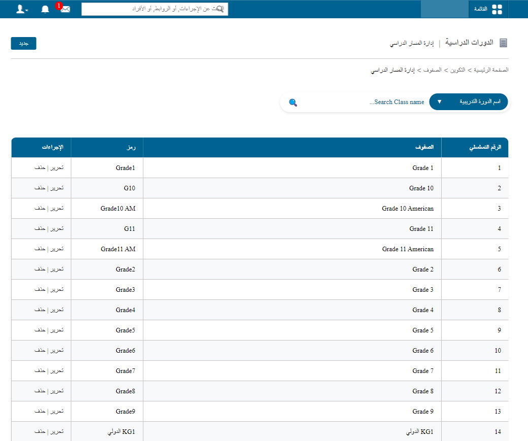Delete Grade 4 via حذف
528x441 pixels.
(x=40, y=310)
